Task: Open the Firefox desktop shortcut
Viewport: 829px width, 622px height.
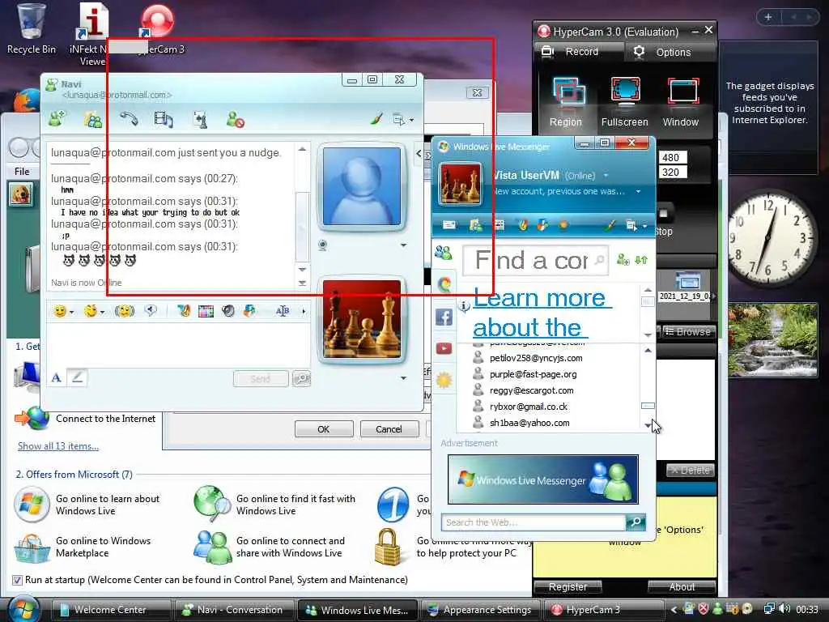Action: click(27, 100)
